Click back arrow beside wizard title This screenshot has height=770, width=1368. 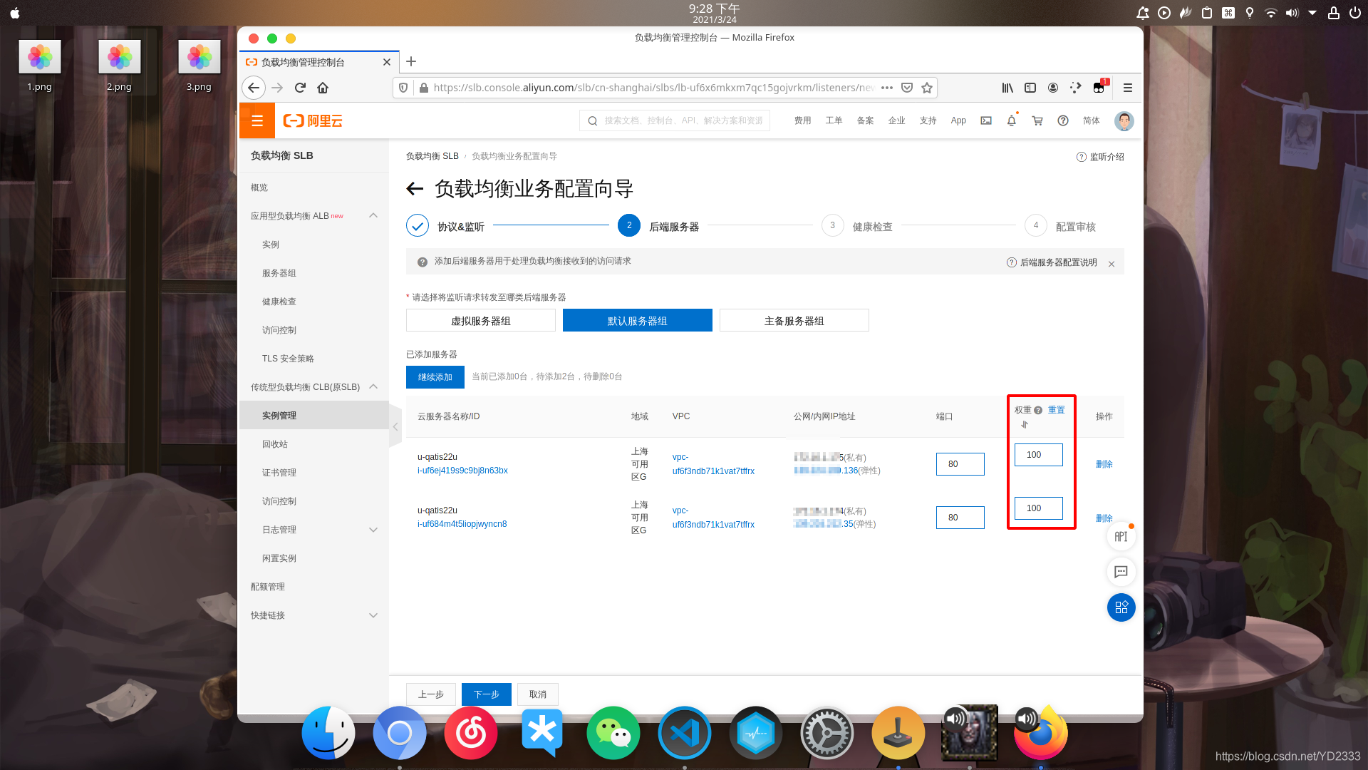415,189
